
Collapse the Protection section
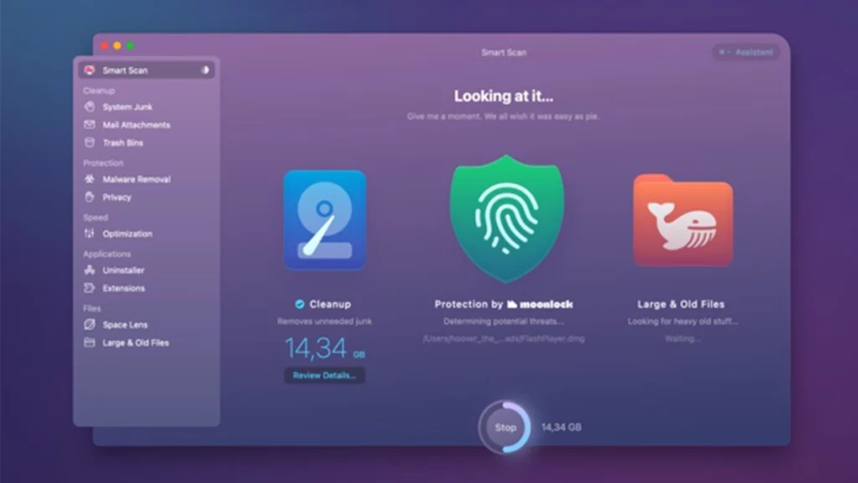(102, 163)
